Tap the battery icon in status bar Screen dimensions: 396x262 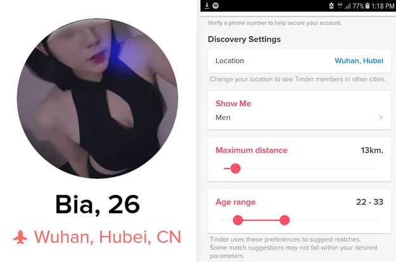367,6
